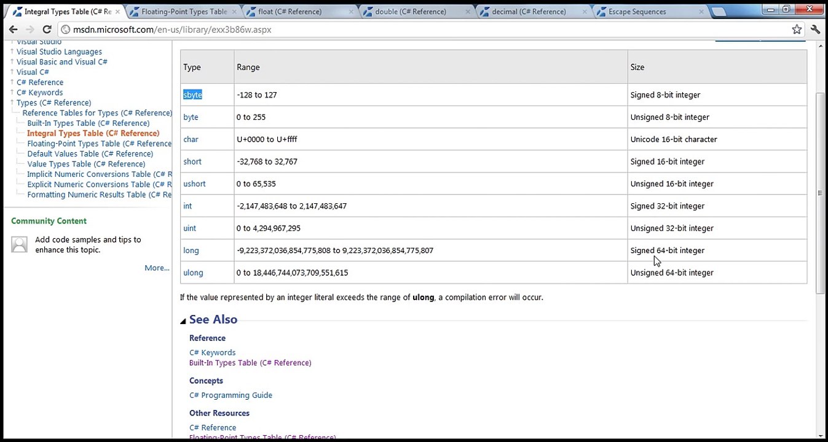Open Built-In Types Table link under See Also

click(250, 363)
